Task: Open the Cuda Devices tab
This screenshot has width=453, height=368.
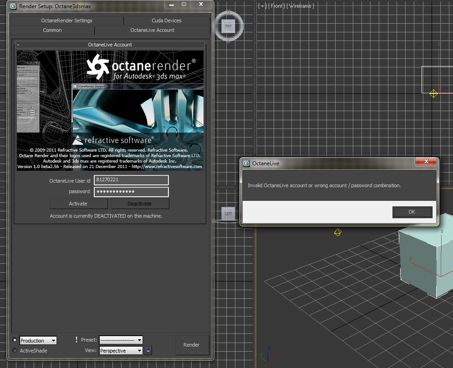Action: (x=167, y=20)
